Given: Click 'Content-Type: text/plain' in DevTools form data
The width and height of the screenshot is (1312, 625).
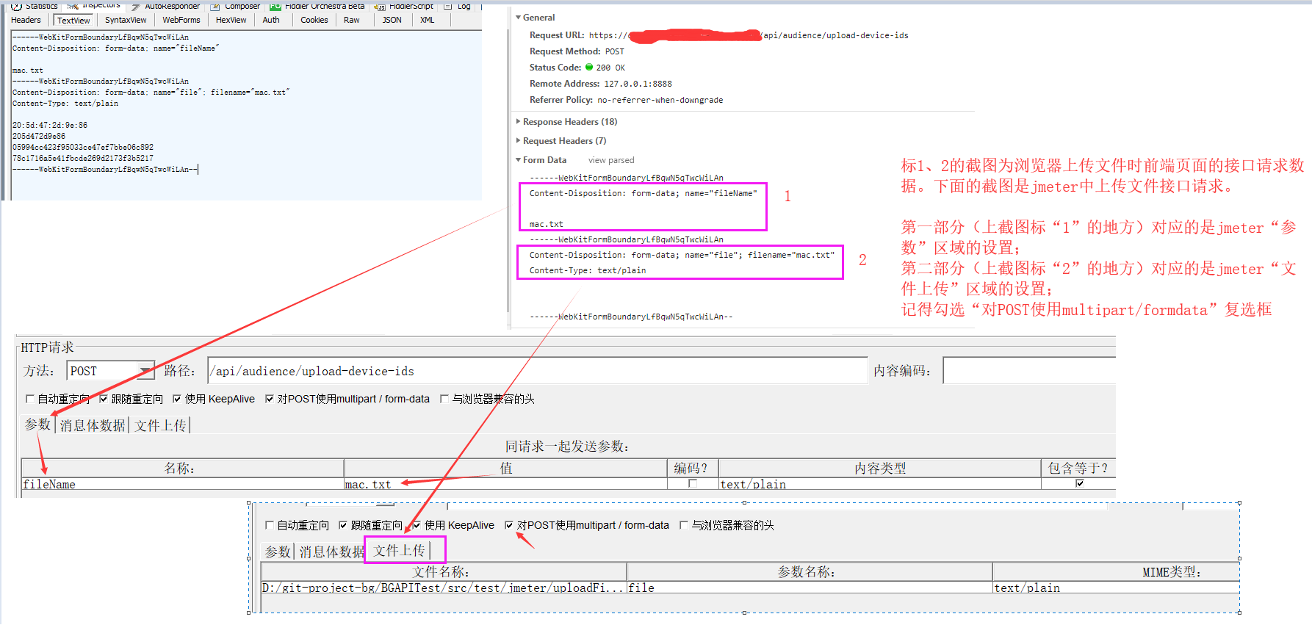Looking at the screenshot, I should click(588, 270).
